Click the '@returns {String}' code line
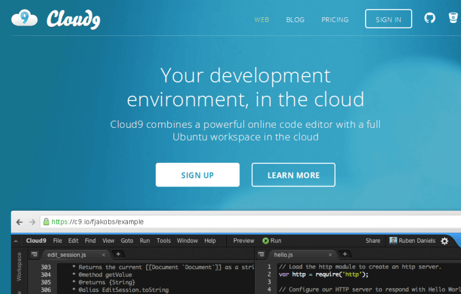The image size is (461, 294). [x=104, y=282]
